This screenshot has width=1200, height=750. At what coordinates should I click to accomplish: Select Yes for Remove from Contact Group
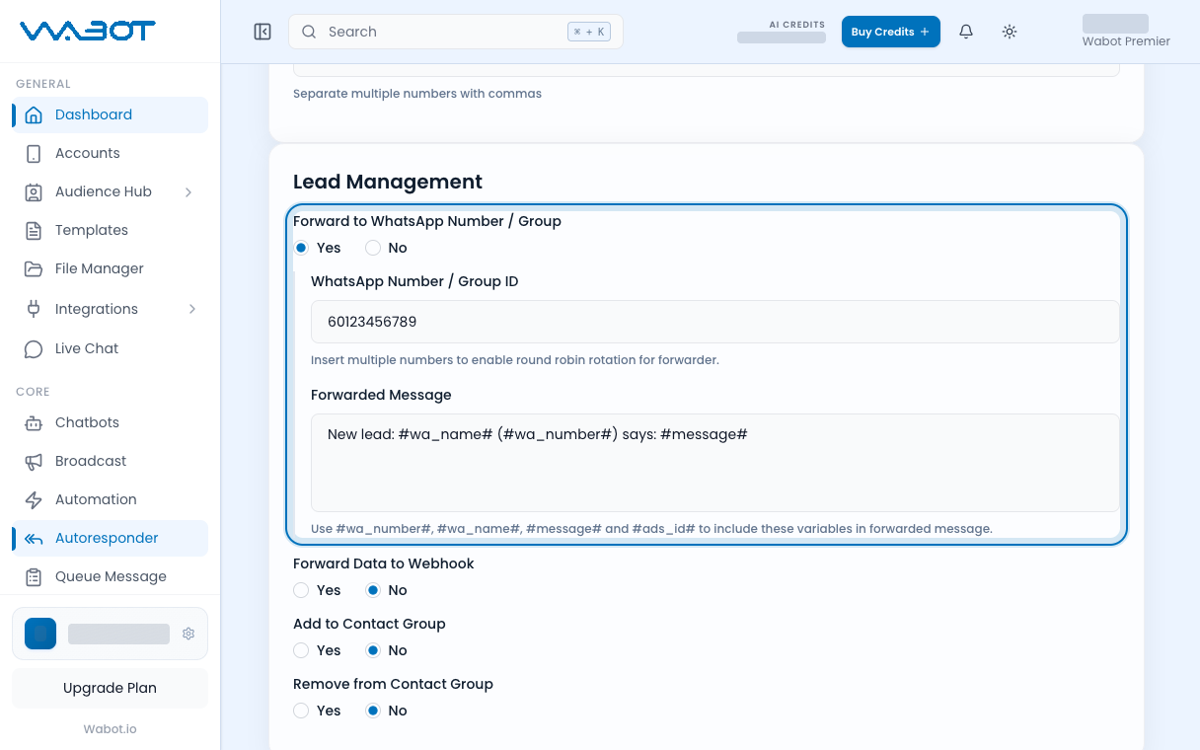(301, 711)
